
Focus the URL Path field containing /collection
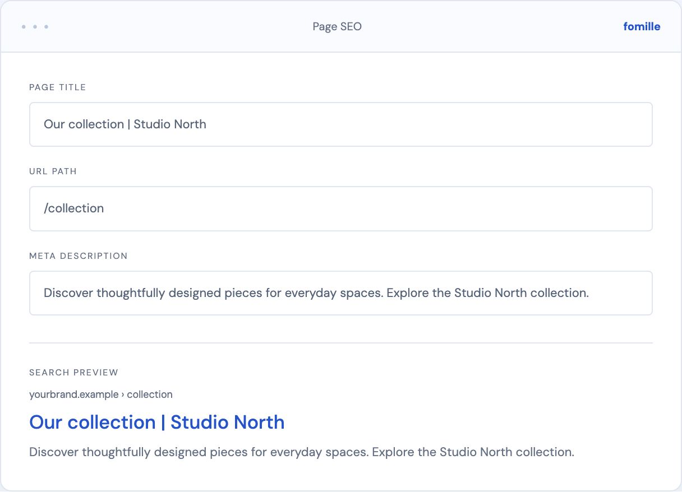[x=341, y=208]
